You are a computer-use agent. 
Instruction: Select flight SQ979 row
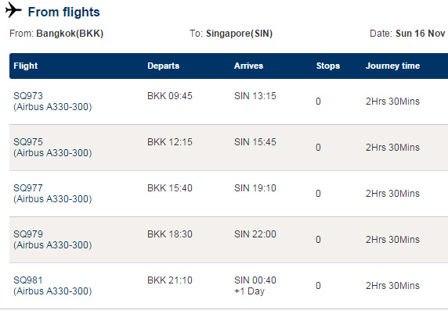[x=229, y=240]
